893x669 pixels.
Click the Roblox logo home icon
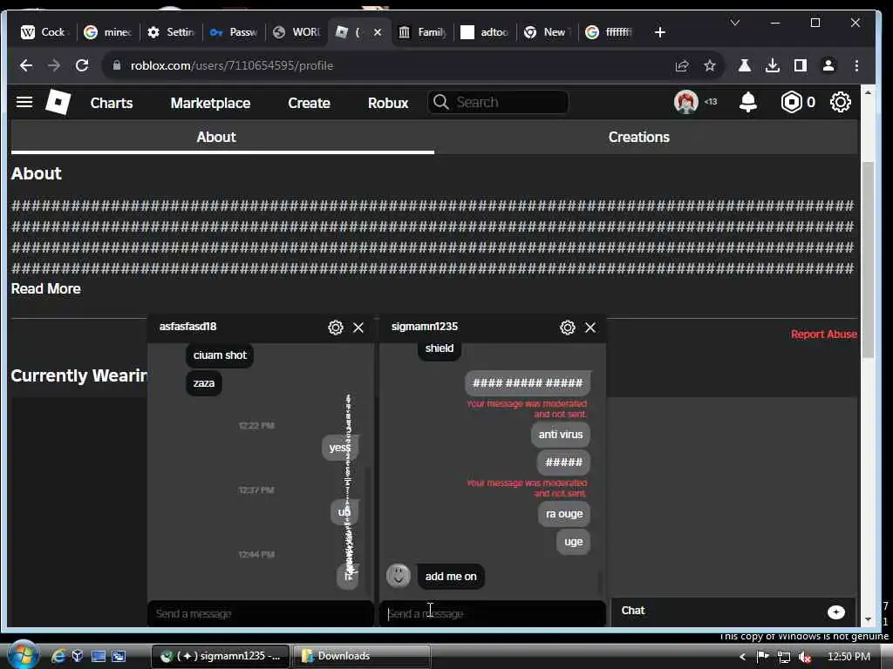[x=58, y=103]
